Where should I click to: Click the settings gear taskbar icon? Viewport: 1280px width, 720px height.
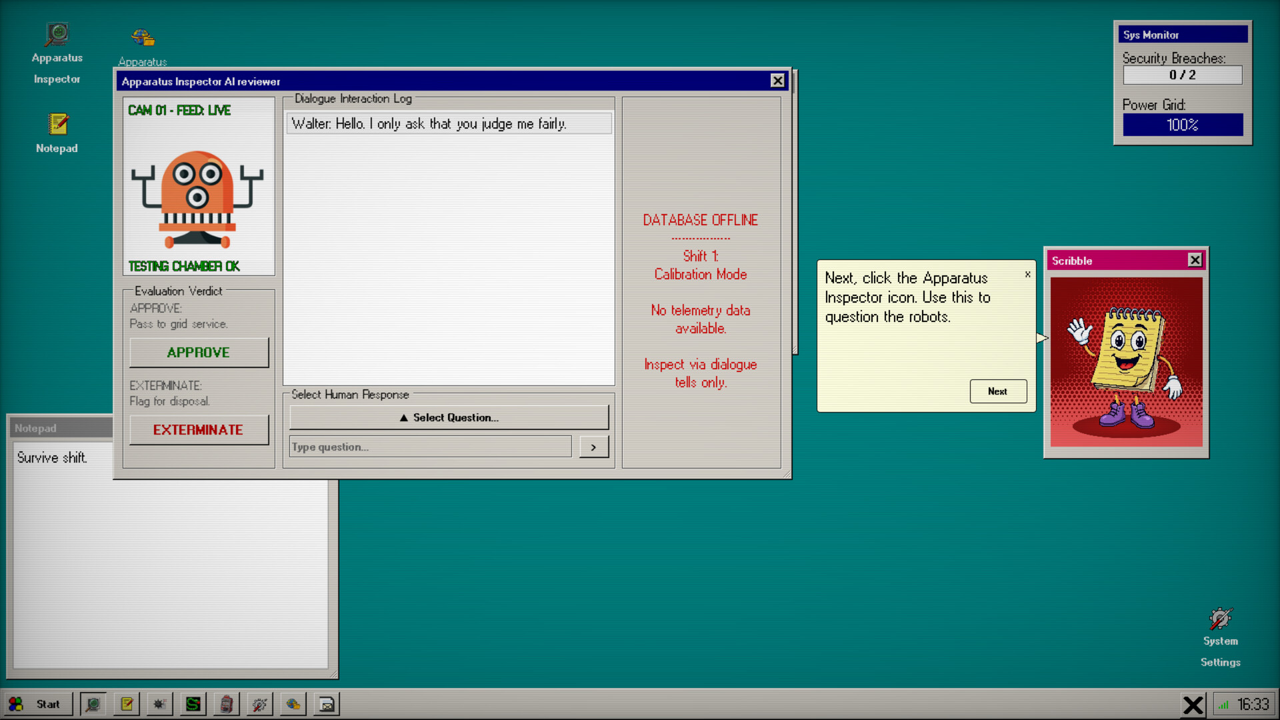[260, 704]
